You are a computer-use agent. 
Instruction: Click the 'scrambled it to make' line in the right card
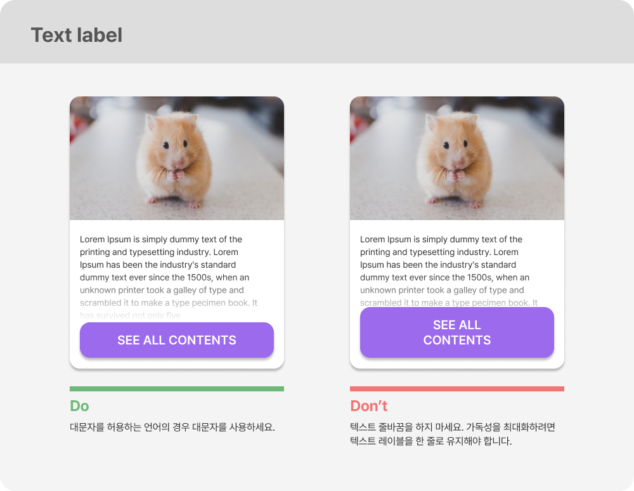[449, 303]
